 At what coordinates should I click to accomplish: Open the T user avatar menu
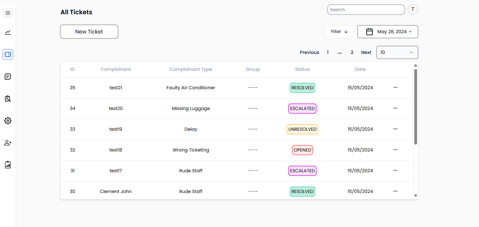coord(413,9)
